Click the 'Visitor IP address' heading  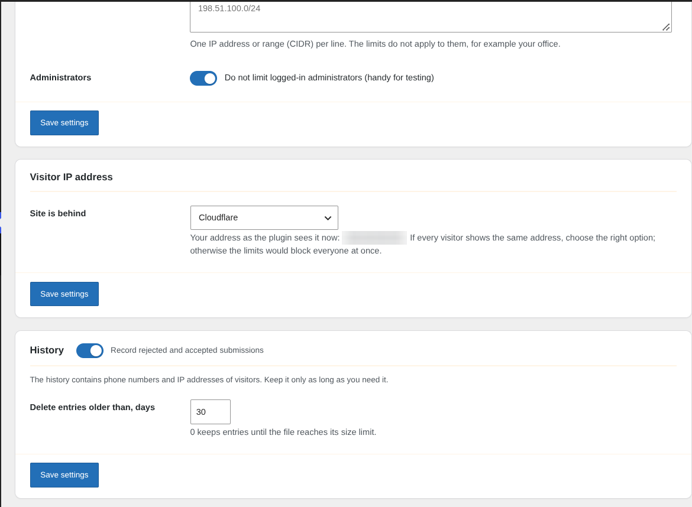pos(71,177)
